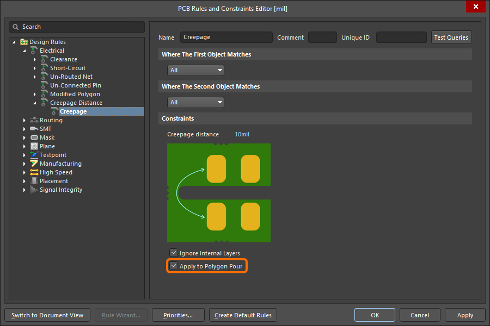The height and width of the screenshot is (326, 490).
Task: Collapse the Creepage Distance tree node
Action: [35, 103]
